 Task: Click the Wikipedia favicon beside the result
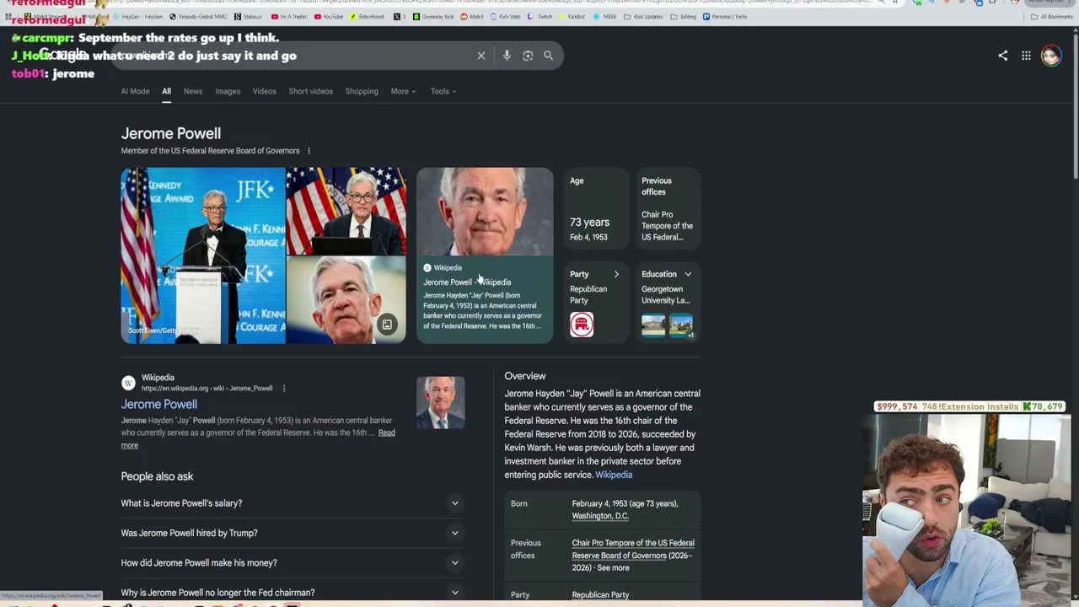[128, 383]
